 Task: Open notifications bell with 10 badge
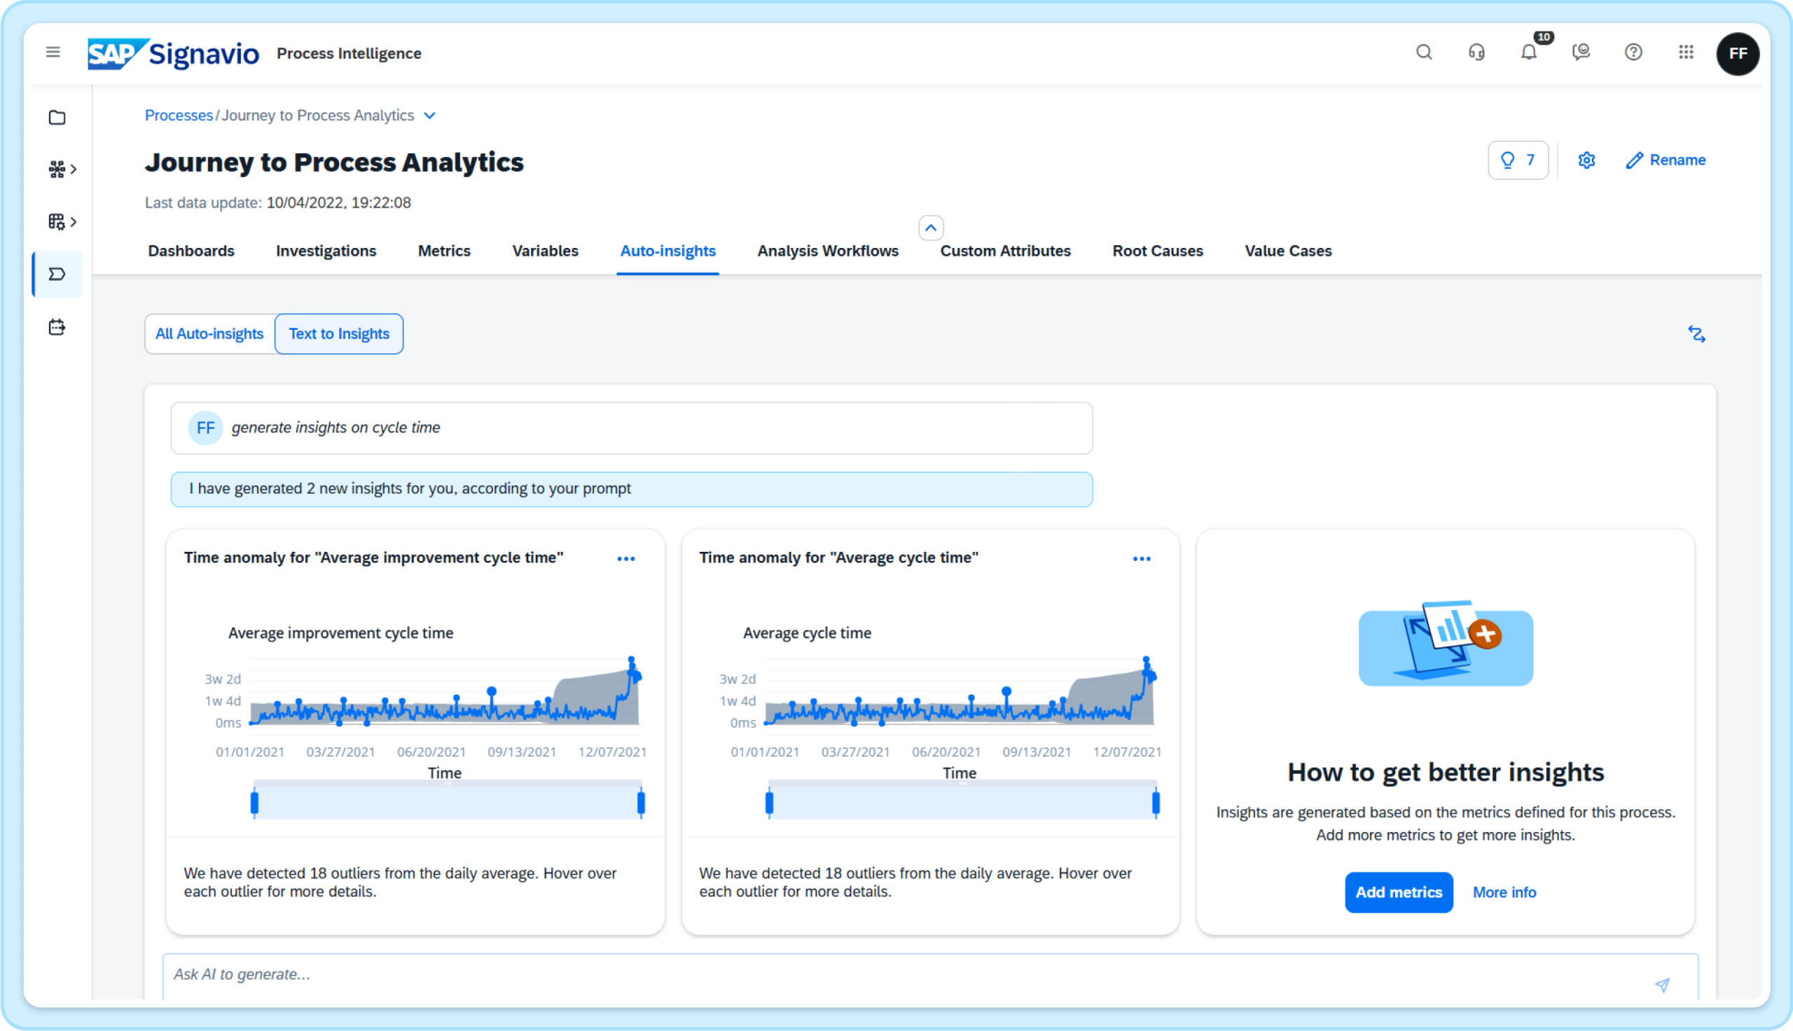click(x=1528, y=53)
